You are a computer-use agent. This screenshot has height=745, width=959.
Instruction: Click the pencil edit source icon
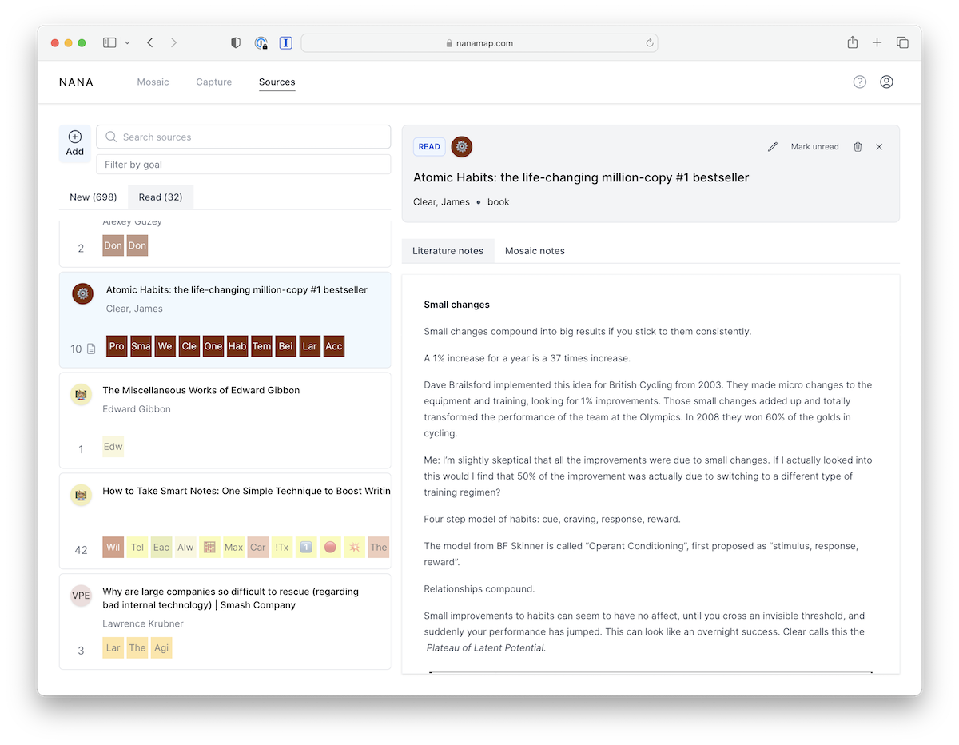(772, 147)
